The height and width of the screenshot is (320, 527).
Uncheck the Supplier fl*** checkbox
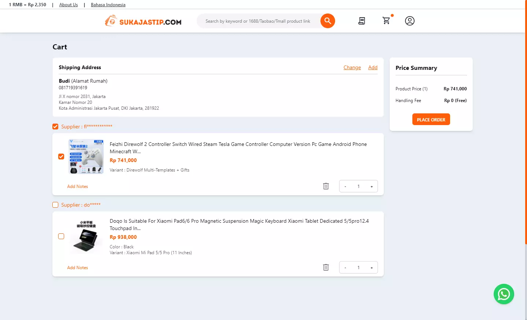[55, 127]
